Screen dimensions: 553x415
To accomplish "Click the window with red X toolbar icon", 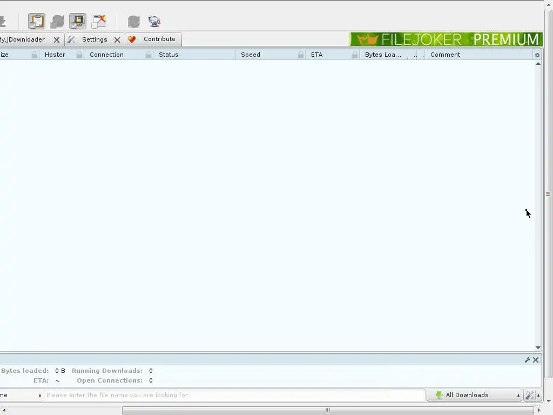I will tap(99, 22).
